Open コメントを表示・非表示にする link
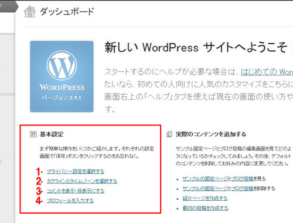 pyautogui.click(x=76, y=191)
